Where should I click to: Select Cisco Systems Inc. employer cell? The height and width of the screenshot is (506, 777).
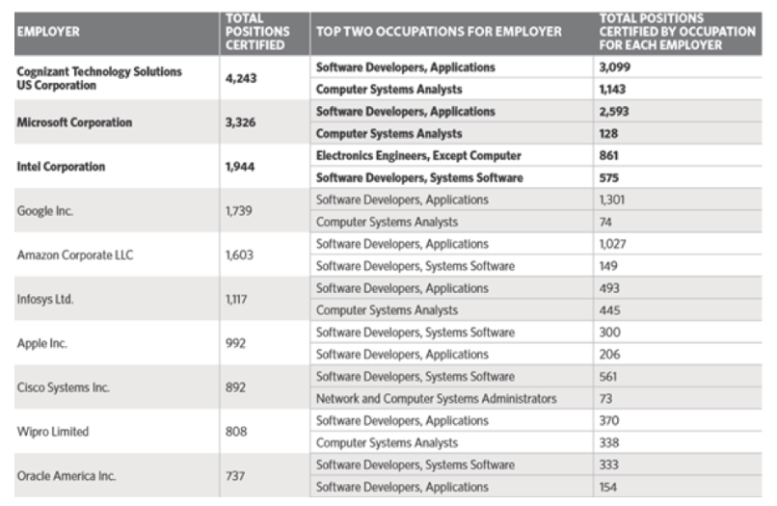[117, 387]
